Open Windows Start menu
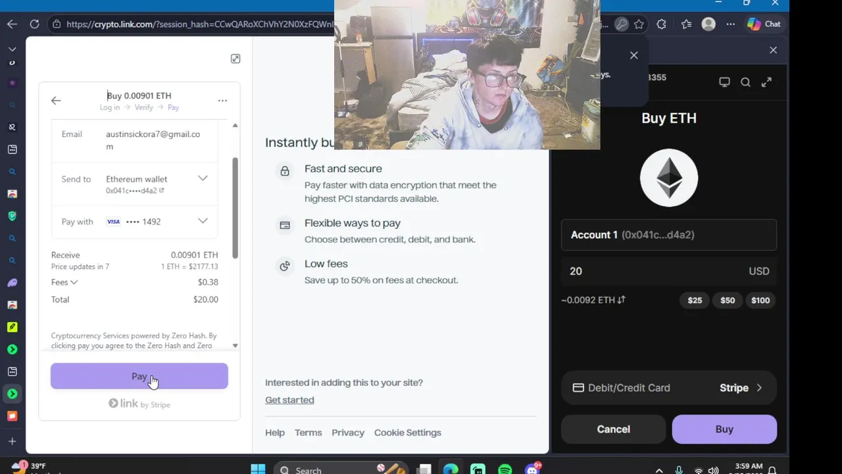Image resolution: width=842 pixels, height=474 pixels. tap(258, 469)
